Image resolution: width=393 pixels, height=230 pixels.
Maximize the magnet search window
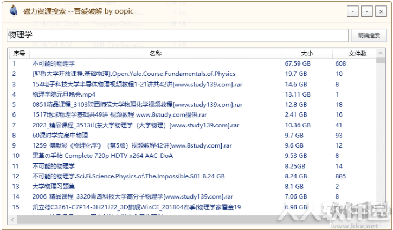[x=366, y=11]
